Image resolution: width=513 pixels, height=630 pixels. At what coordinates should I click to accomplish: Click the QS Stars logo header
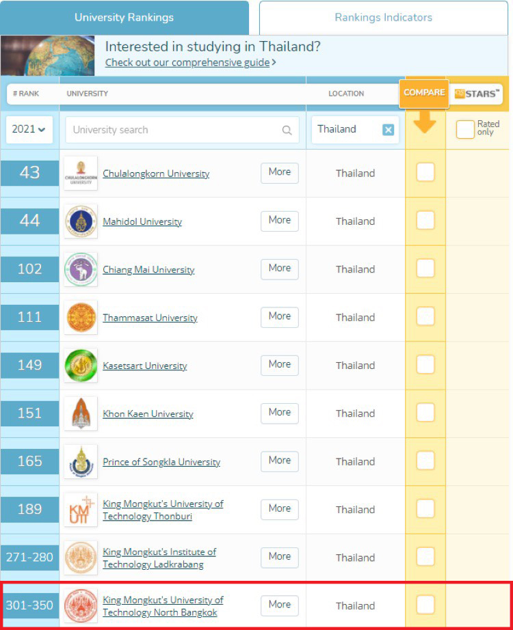point(477,94)
